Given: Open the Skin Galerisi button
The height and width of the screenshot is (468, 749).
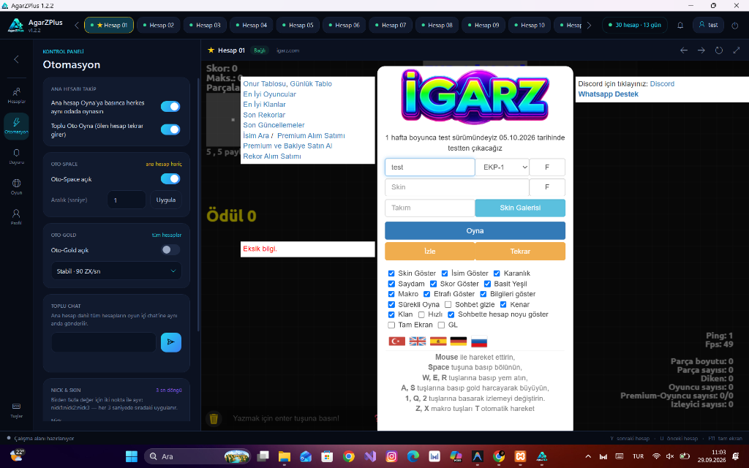Looking at the screenshot, I should 520,208.
